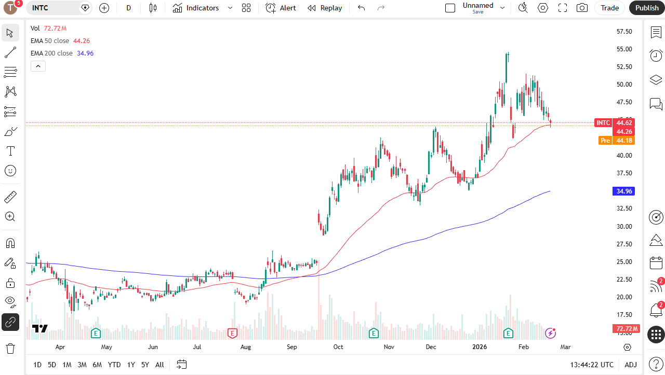Viewport: 665px width, 375px height.
Task: Select the brush drawing tool
Action: [x=10, y=131]
